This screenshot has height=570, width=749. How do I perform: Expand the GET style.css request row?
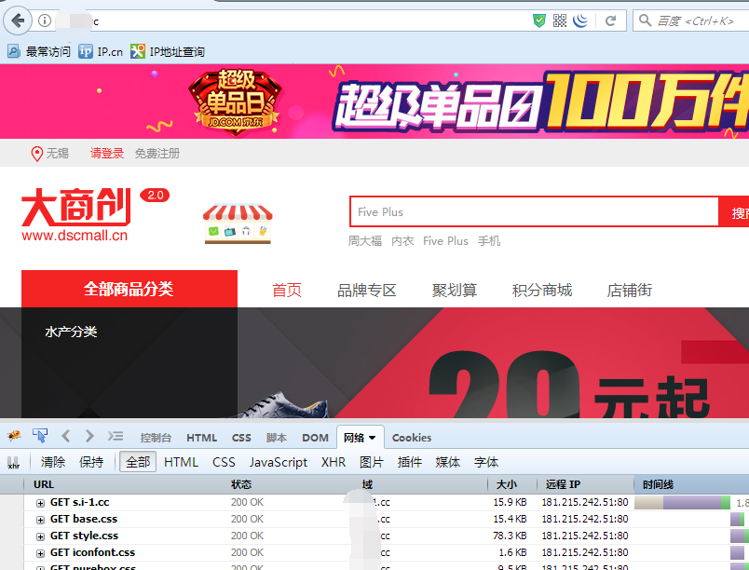point(40,536)
